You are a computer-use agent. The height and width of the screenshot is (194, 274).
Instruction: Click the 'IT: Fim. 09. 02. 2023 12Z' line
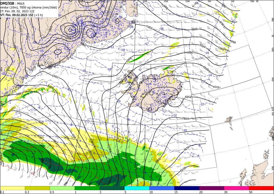(x=17, y=11)
